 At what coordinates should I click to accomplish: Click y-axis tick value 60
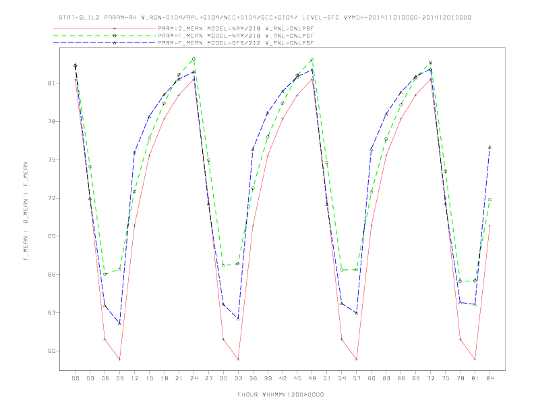(x=51, y=351)
